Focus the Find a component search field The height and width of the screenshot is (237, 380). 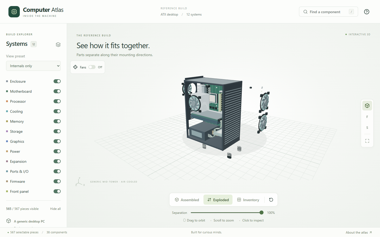point(328,12)
